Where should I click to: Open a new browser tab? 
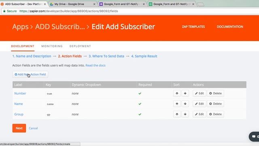point(201,4)
